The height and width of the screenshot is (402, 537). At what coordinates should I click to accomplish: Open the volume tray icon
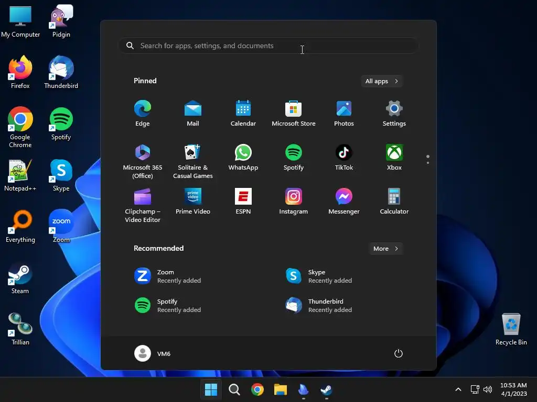[488, 389]
